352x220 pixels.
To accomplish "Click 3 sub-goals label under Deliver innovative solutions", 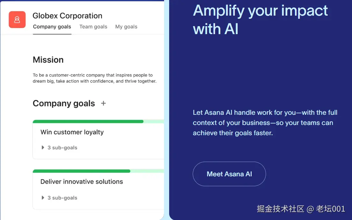I will (62, 198).
